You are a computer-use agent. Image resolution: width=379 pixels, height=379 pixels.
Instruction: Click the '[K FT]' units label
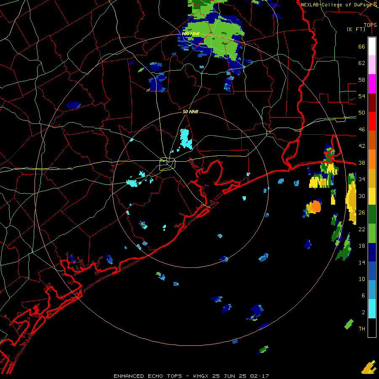356,29
